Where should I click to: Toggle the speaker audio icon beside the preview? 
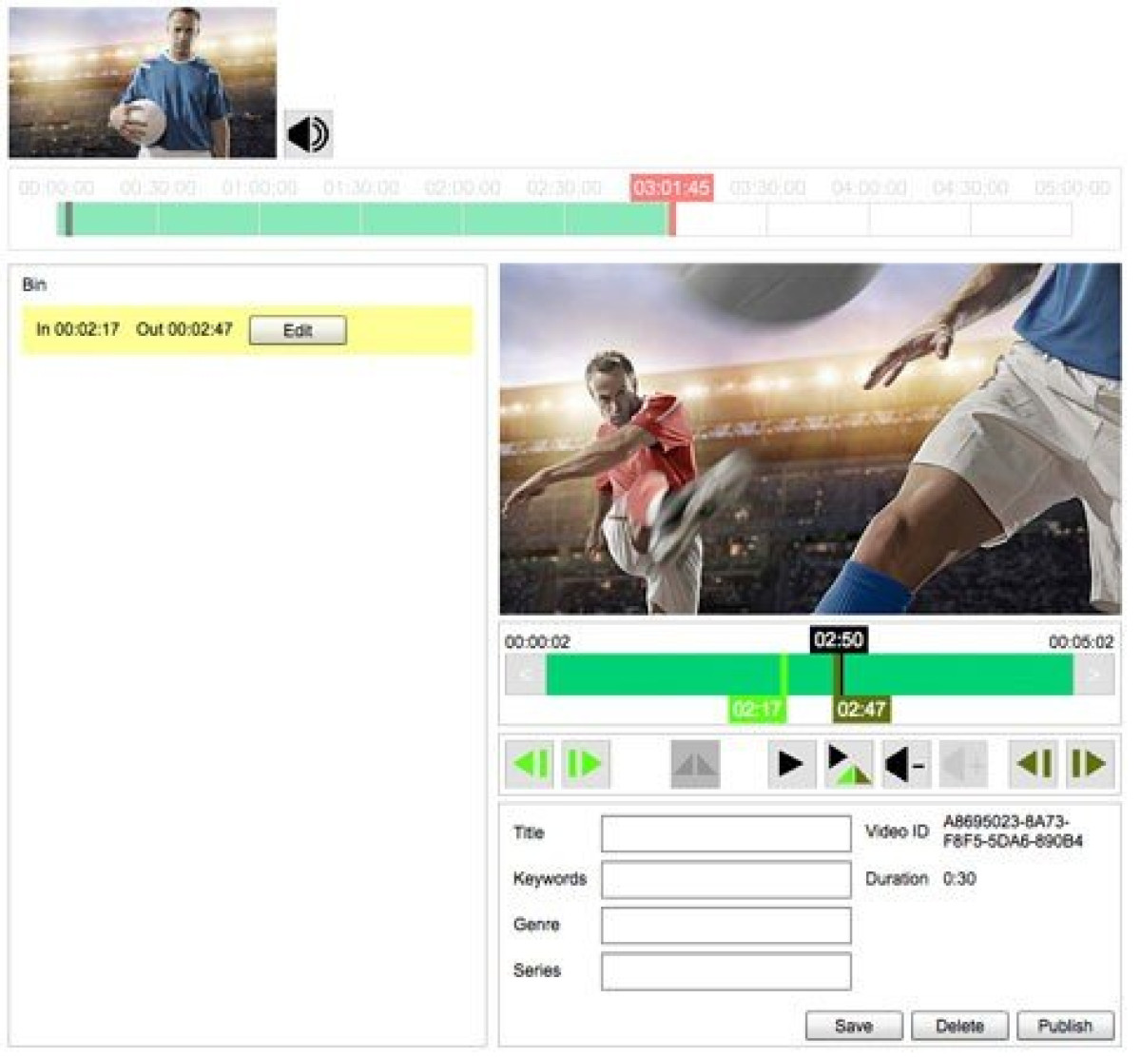(x=308, y=133)
